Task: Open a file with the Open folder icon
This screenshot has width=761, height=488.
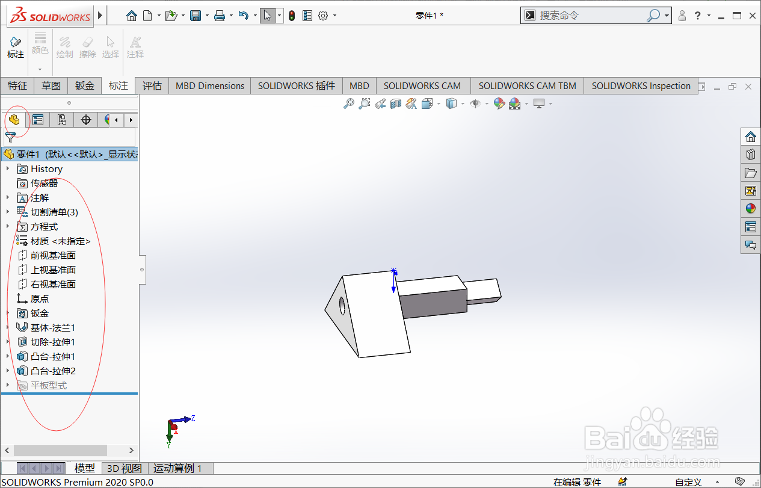Action: (171, 16)
